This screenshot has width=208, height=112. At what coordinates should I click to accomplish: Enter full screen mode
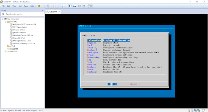click(x=79, y=6)
